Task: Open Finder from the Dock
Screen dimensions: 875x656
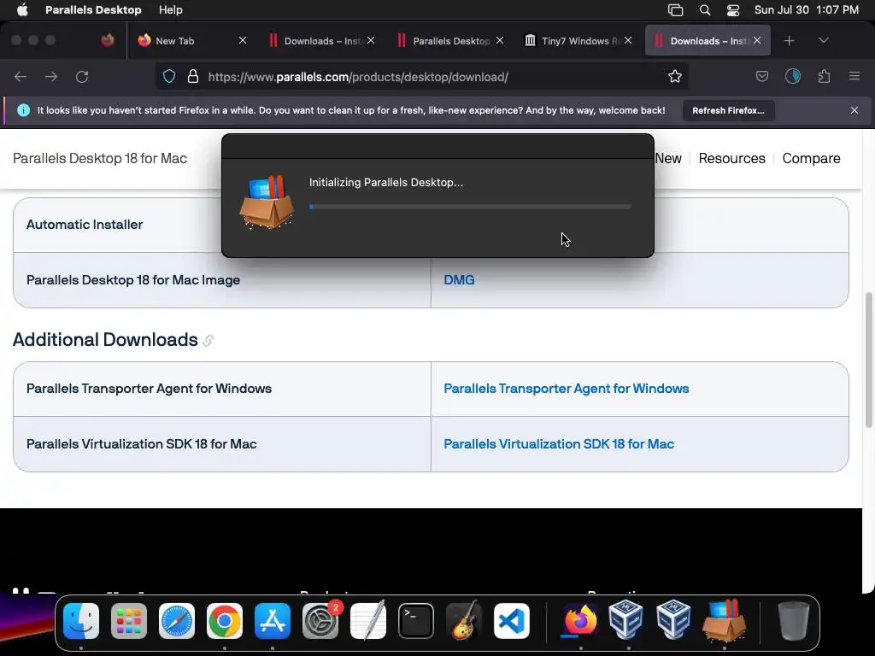Action: 81,621
